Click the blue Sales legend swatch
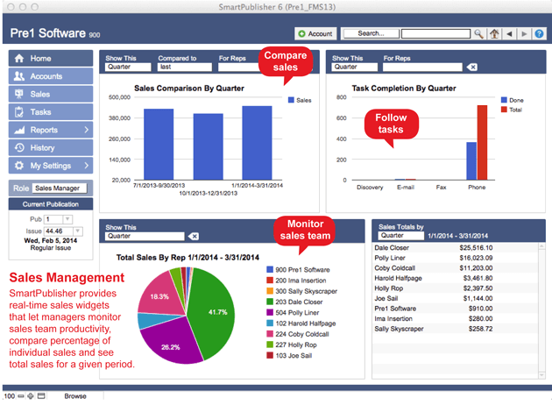 [291, 100]
